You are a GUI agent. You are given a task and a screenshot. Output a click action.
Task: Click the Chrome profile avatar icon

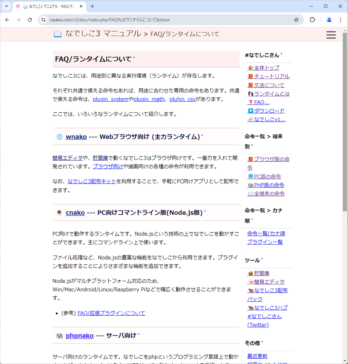coord(329,20)
